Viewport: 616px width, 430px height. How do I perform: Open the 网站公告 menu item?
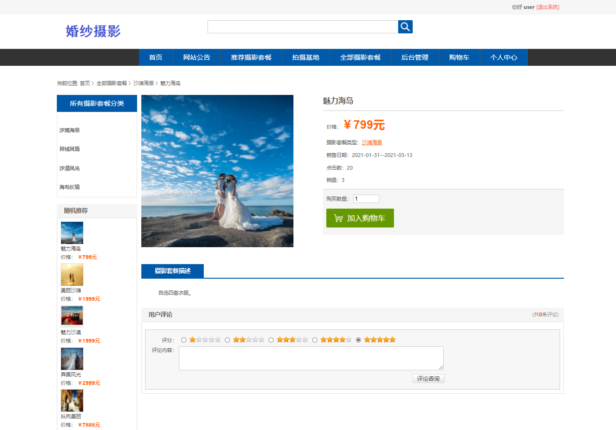pos(197,57)
